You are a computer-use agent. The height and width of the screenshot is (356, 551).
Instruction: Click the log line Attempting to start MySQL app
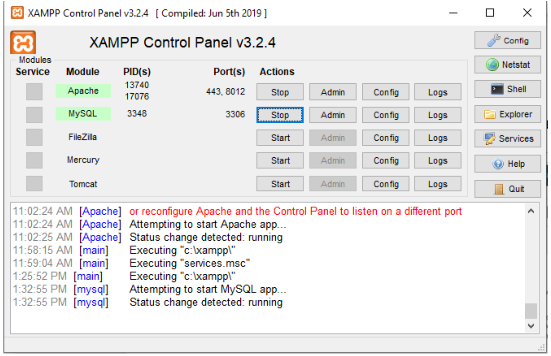(x=208, y=289)
